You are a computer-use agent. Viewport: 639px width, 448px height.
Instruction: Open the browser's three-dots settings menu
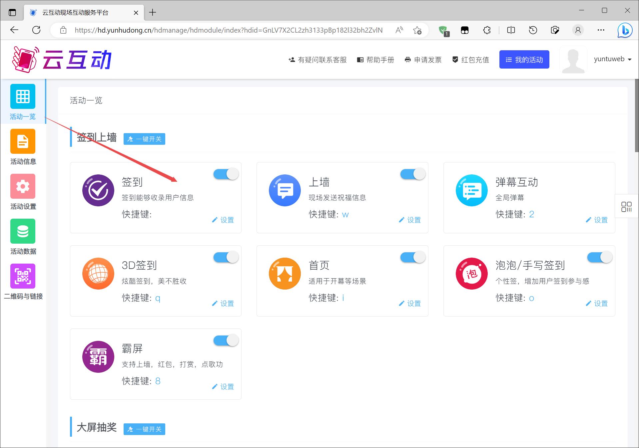601,30
